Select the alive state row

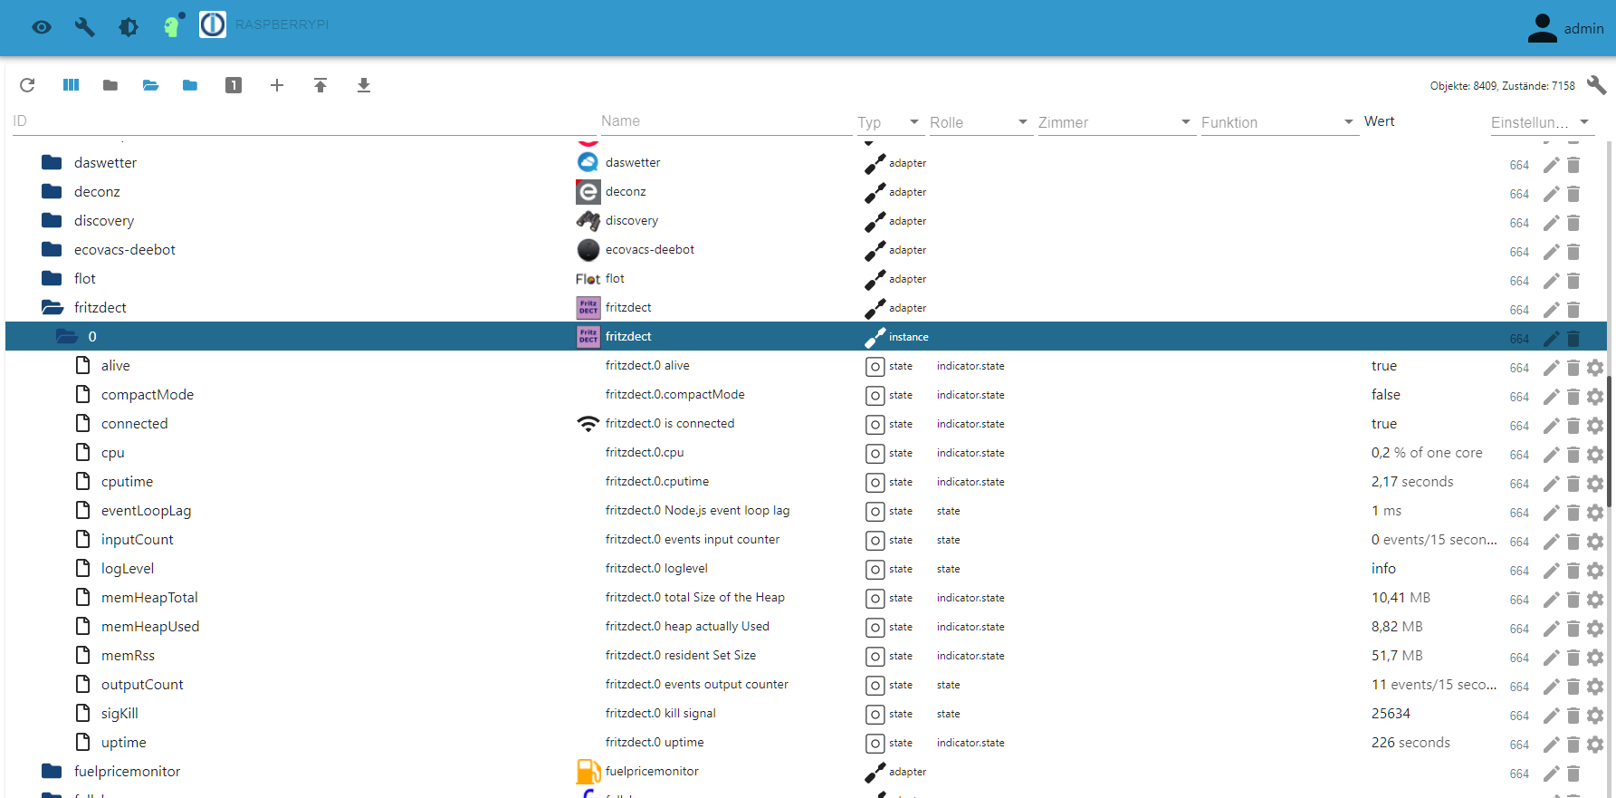tap(806, 366)
